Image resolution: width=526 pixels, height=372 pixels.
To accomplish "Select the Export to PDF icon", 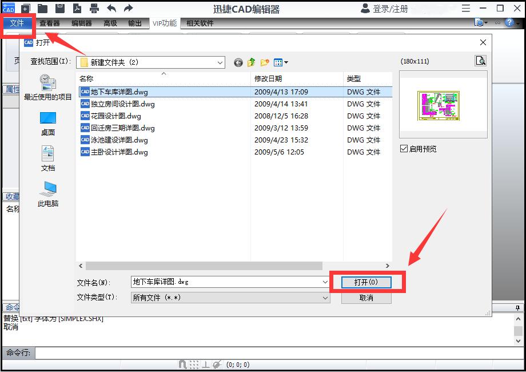I will pyautogui.click(x=77, y=9).
